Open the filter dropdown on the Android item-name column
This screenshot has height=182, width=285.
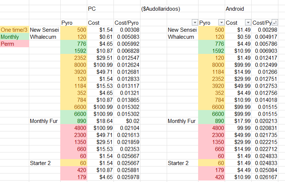click(x=195, y=23)
